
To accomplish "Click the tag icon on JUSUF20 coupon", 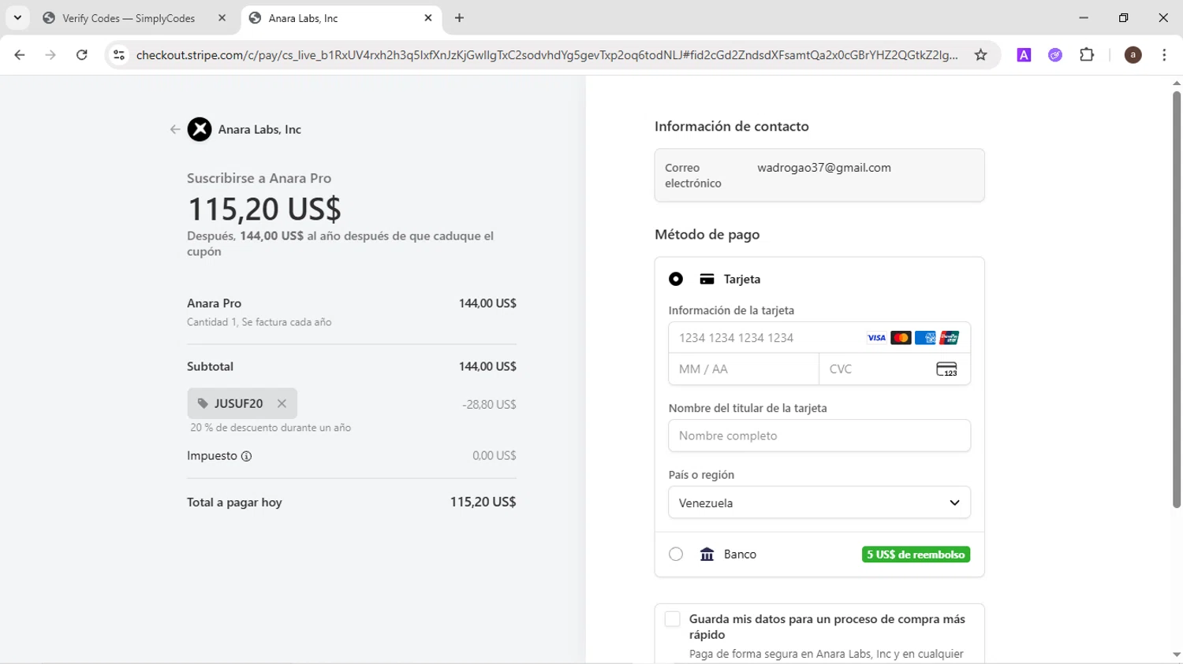I will (x=203, y=403).
